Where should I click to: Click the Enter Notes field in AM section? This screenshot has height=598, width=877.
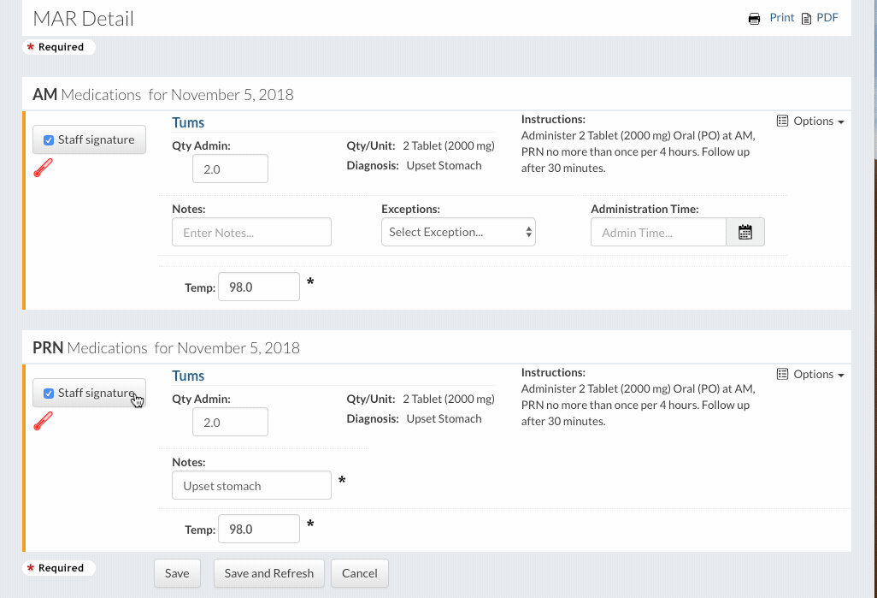pyautogui.click(x=251, y=233)
